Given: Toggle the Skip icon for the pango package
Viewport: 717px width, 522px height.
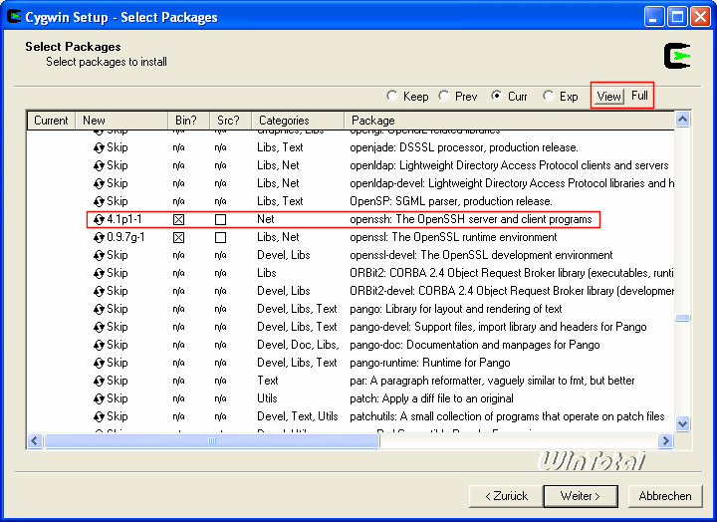Looking at the screenshot, I should pos(99,309).
